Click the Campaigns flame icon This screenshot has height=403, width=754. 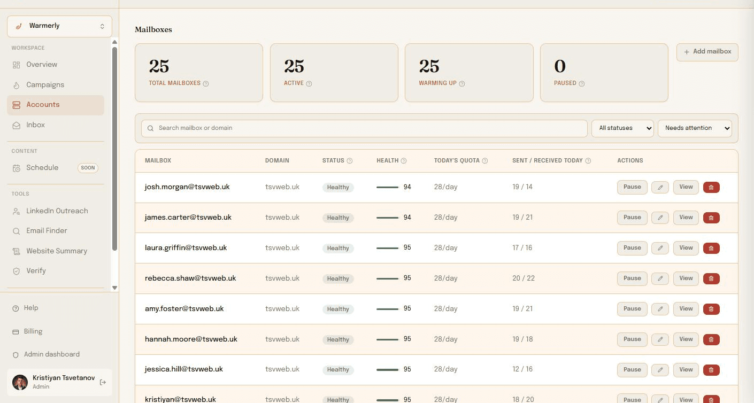(16, 85)
